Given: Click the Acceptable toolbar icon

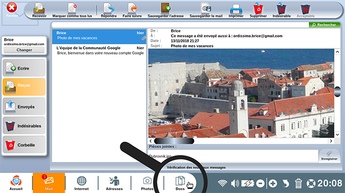Looking at the screenshot, I should click(x=305, y=10).
